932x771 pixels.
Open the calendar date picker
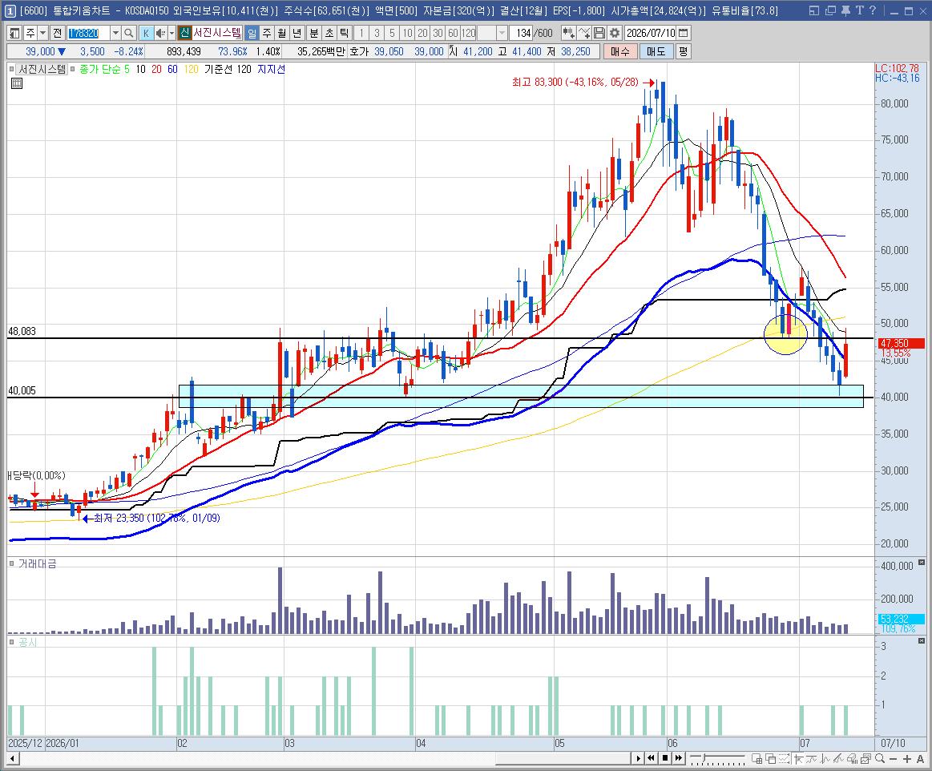[x=684, y=34]
